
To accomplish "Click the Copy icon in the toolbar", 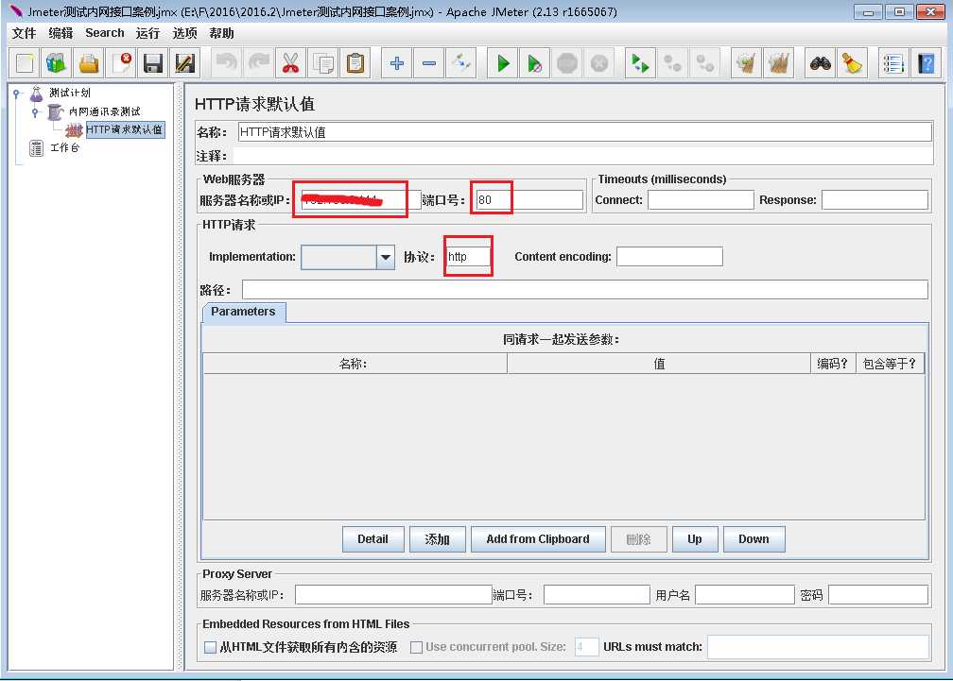I will click(322, 62).
